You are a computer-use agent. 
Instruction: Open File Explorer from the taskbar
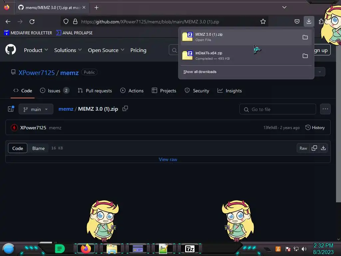point(112,249)
